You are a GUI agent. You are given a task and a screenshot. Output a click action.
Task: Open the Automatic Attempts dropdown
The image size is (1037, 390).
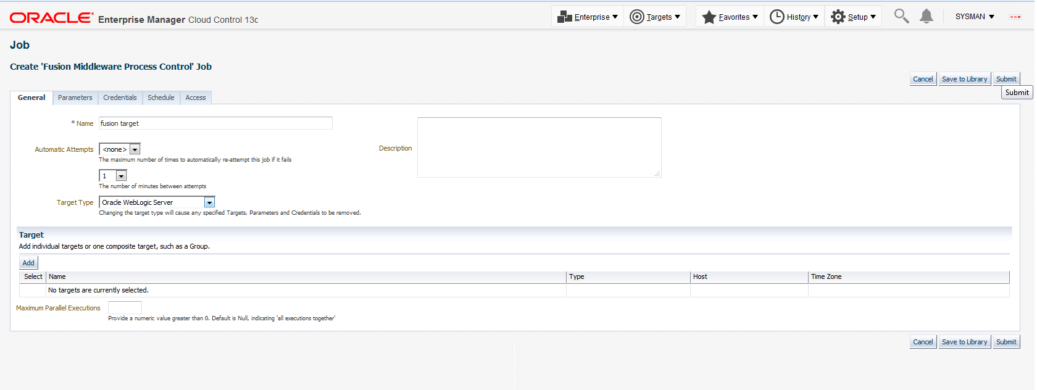(x=120, y=149)
